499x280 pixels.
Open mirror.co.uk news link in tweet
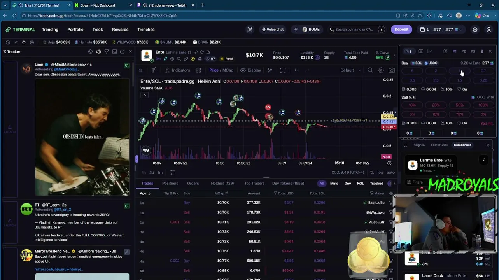click(x=59, y=269)
